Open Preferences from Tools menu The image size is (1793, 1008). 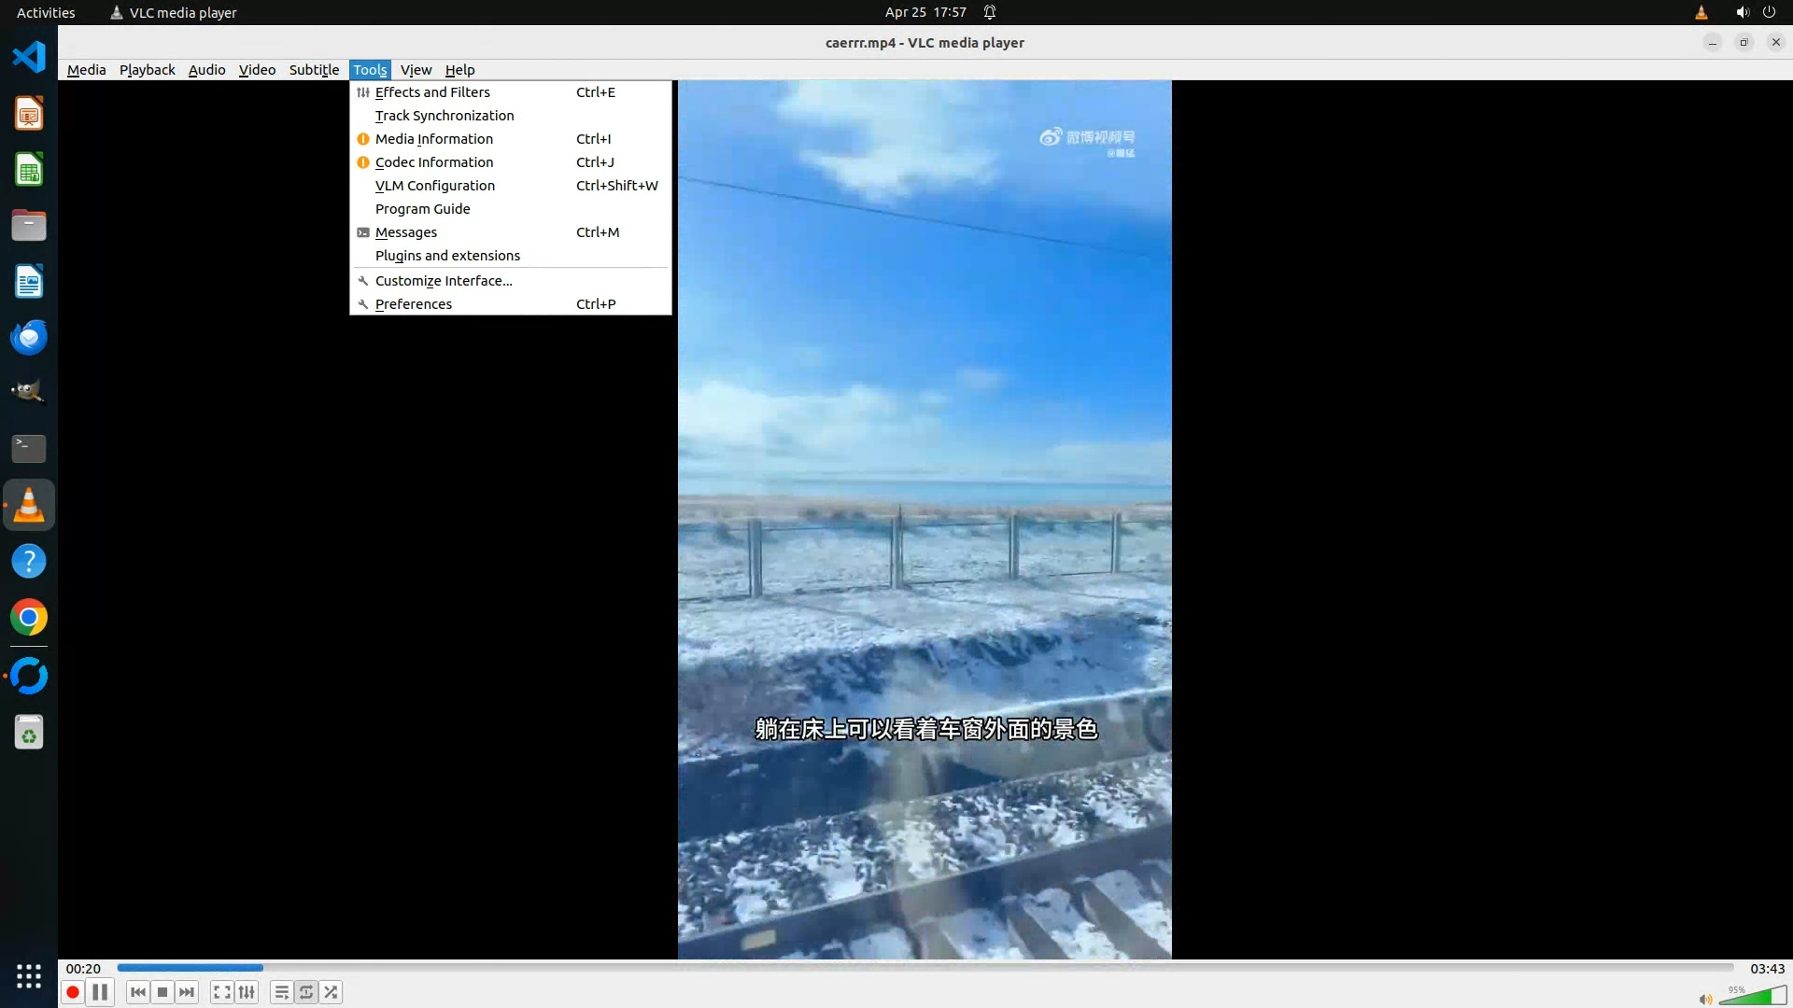pos(414,304)
